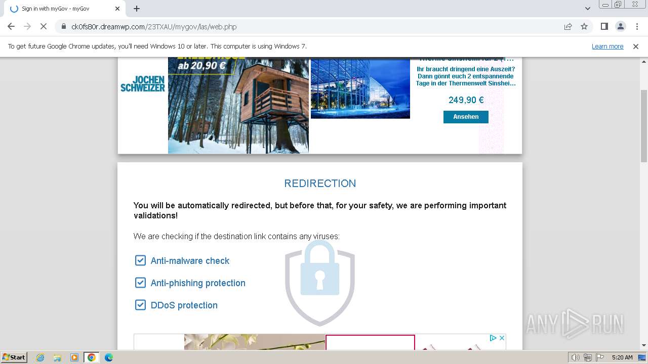Open Microsoft Edge from the taskbar
The height and width of the screenshot is (364, 648).
click(109, 357)
